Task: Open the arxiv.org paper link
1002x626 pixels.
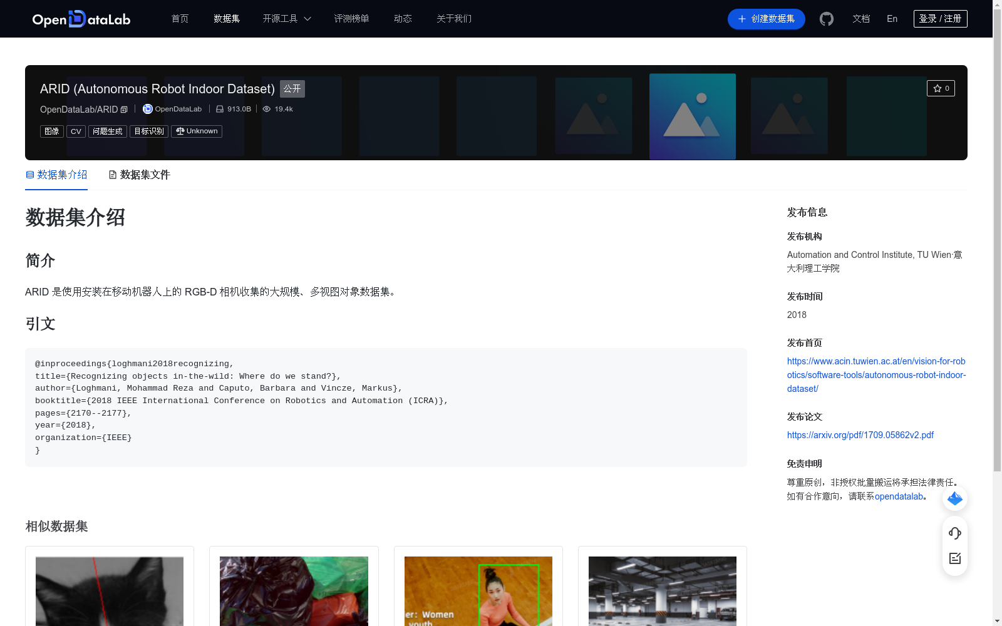Action: (x=860, y=435)
